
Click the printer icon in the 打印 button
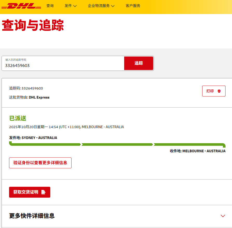click(x=219, y=91)
